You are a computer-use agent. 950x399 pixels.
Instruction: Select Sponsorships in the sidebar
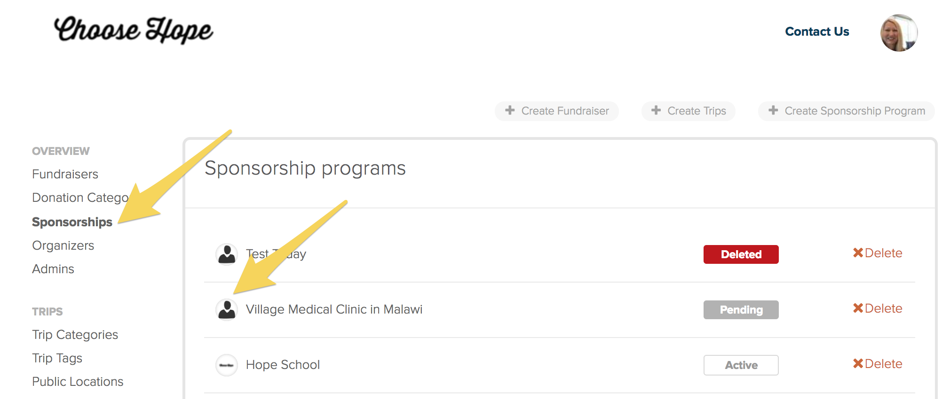coord(72,222)
